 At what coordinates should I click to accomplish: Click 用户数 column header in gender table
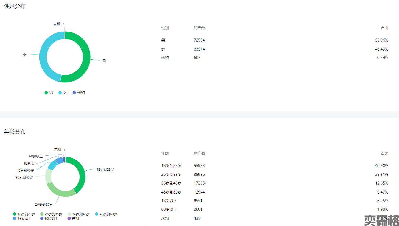[199, 28]
